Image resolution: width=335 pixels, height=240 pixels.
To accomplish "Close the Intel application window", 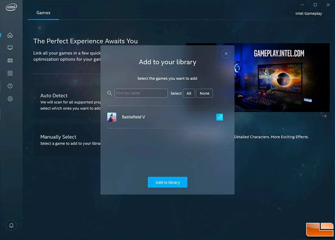I will [328, 5].
